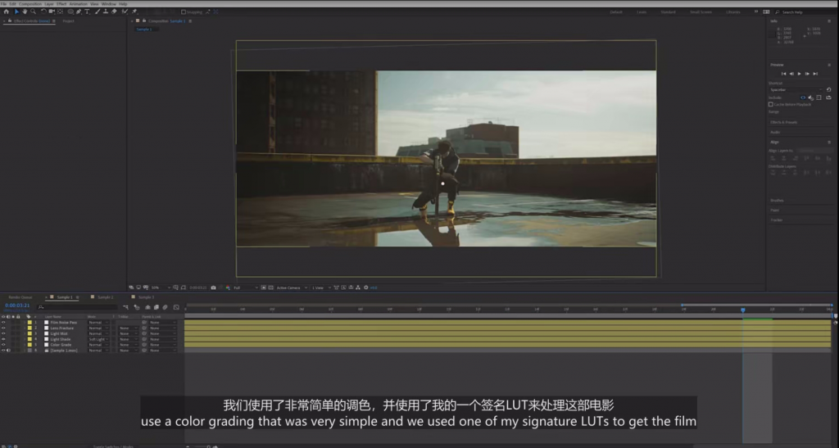Select the Selection arrow tool
The height and width of the screenshot is (448, 839).
tap(16, 11)
